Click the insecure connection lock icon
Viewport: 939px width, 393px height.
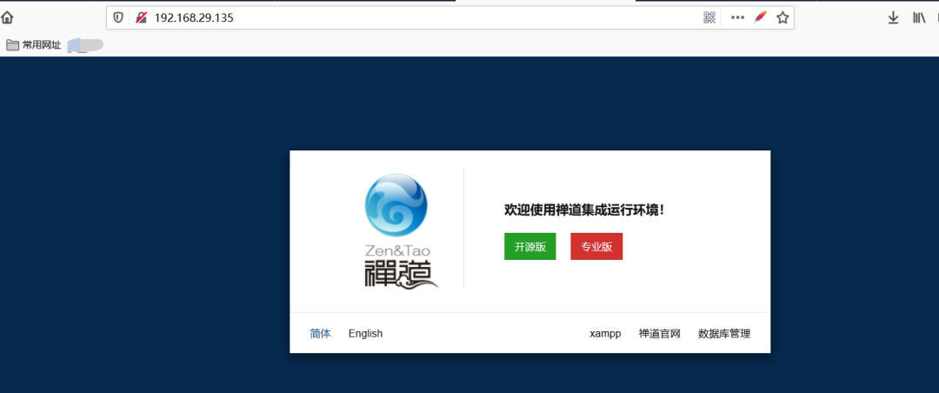coord(142,18)
